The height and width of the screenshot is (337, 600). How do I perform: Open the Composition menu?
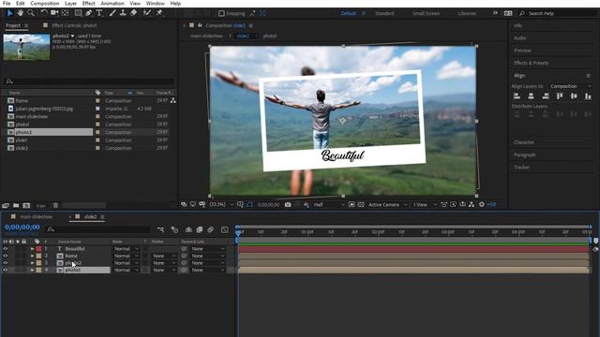pos(44,4)
